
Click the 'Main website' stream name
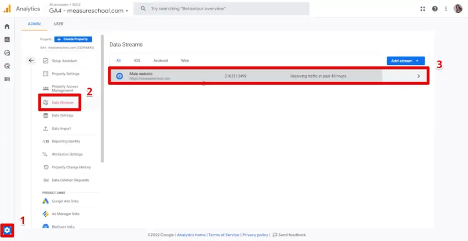click(141, 73)
